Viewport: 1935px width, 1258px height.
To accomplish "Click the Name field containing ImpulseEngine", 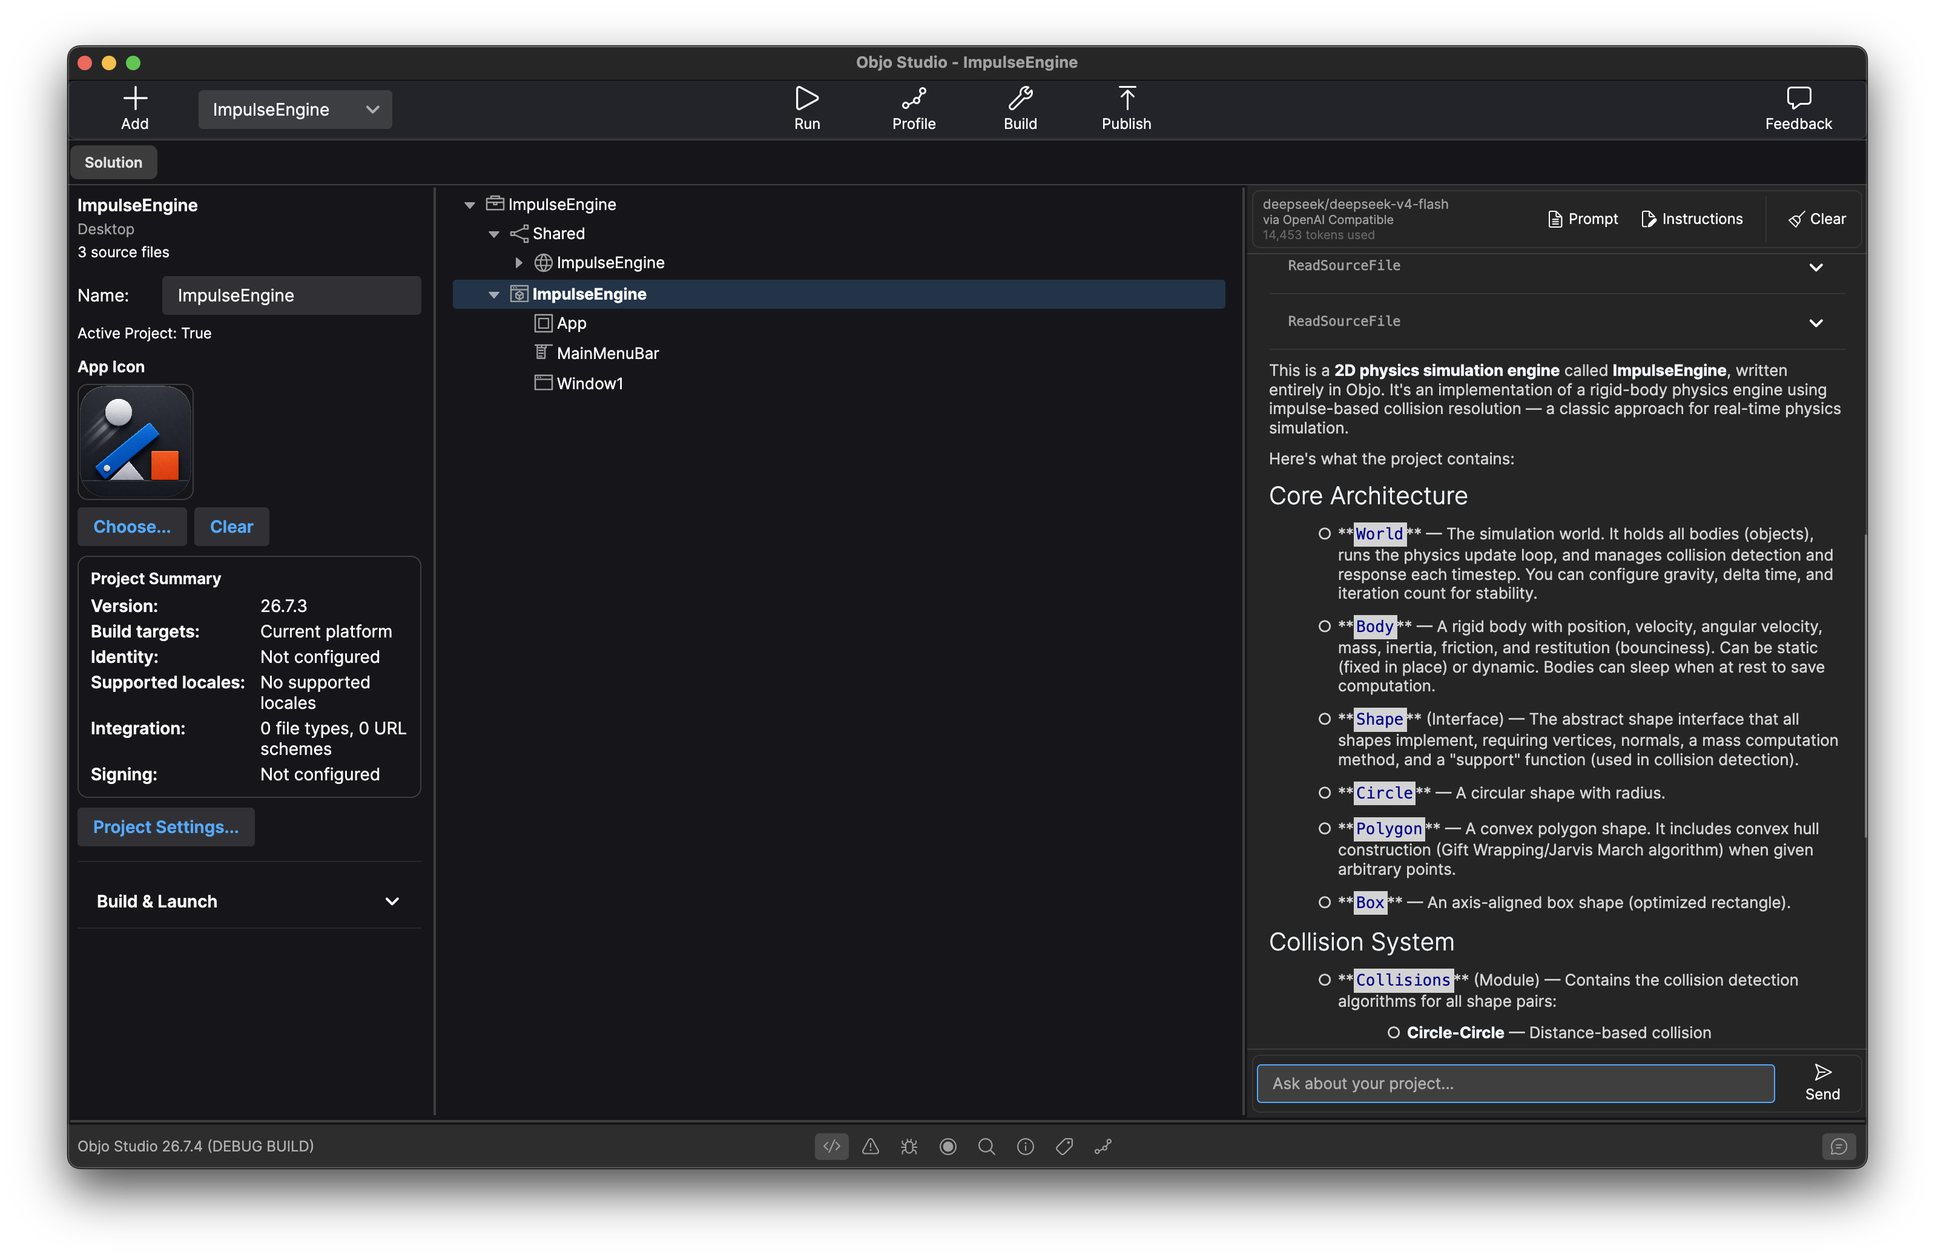I will click(291, 295).
